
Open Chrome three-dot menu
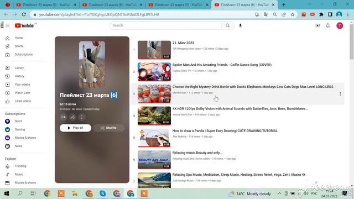[x=348, y=14]
